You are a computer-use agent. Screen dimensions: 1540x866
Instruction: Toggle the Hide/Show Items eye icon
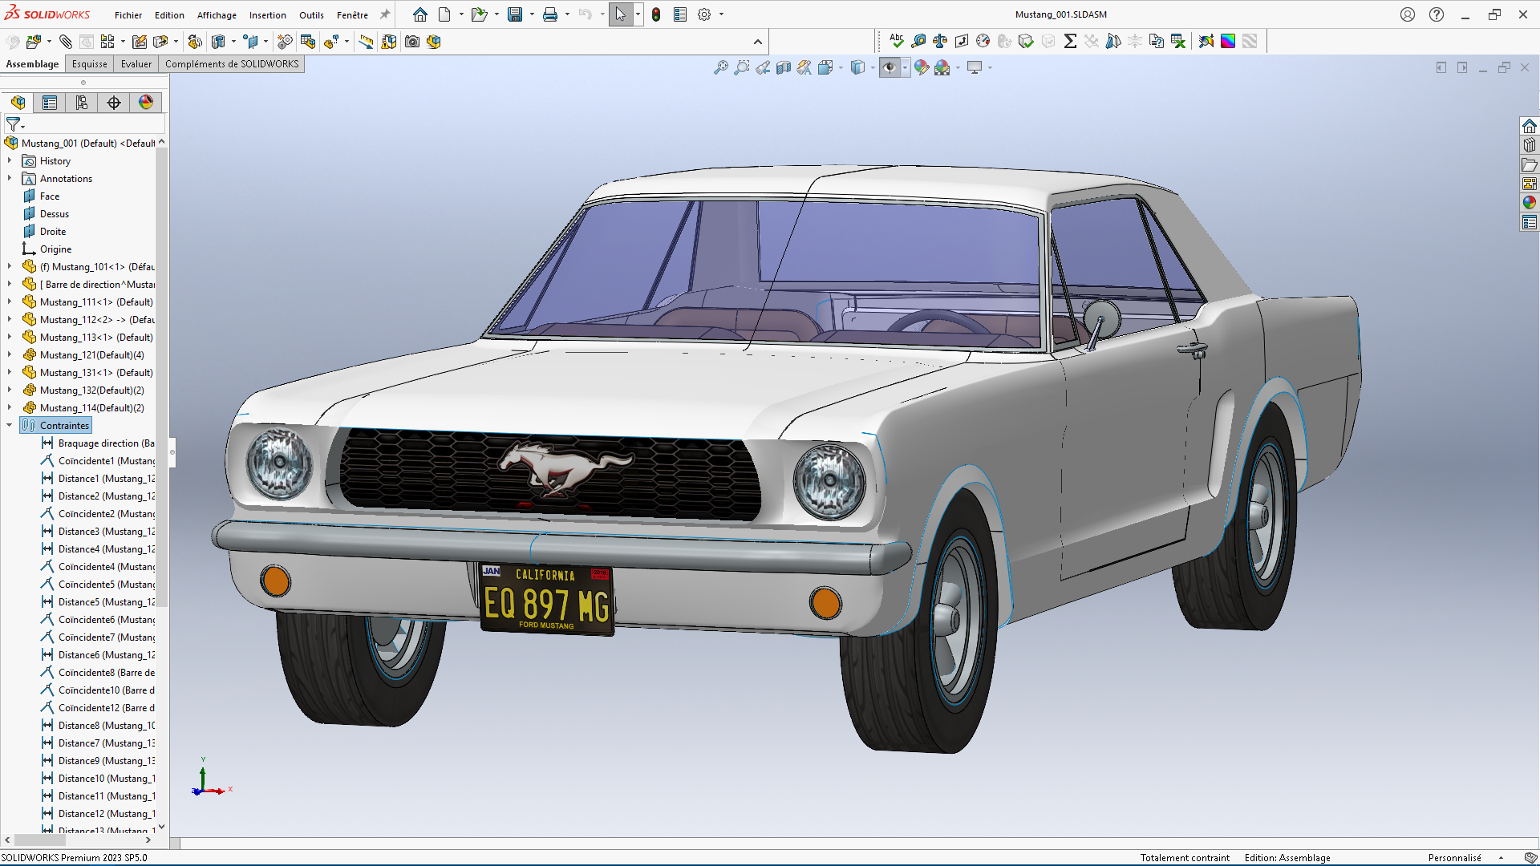(889, 68)
